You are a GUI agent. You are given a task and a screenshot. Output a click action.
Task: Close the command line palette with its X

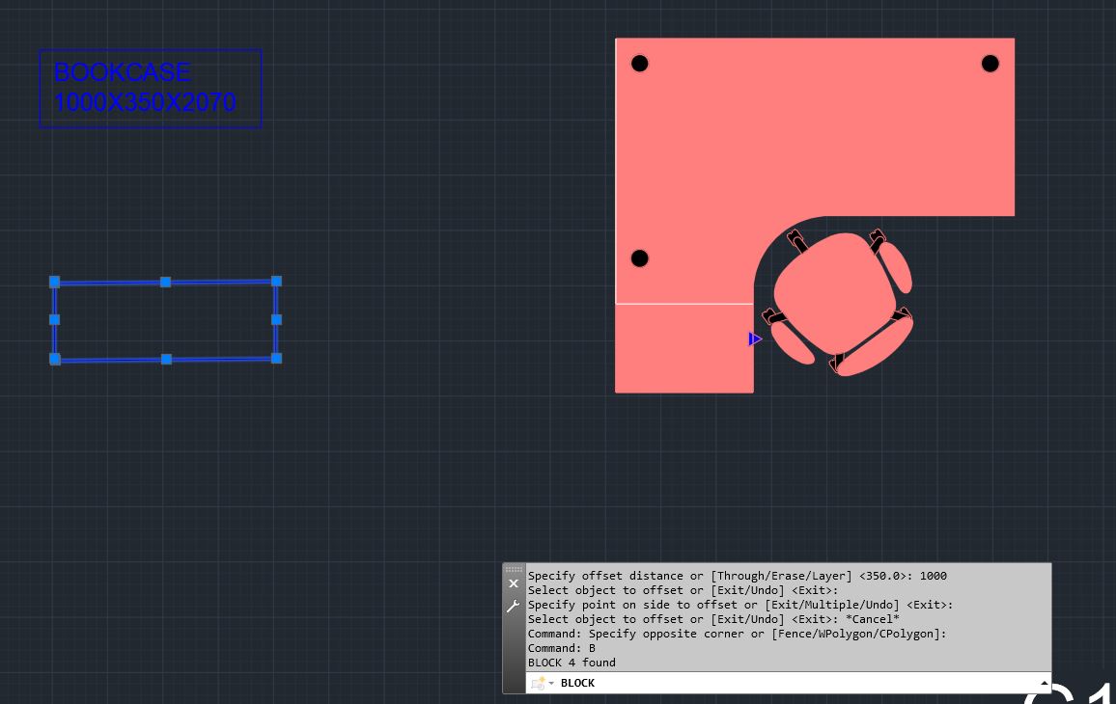[513, 583]
